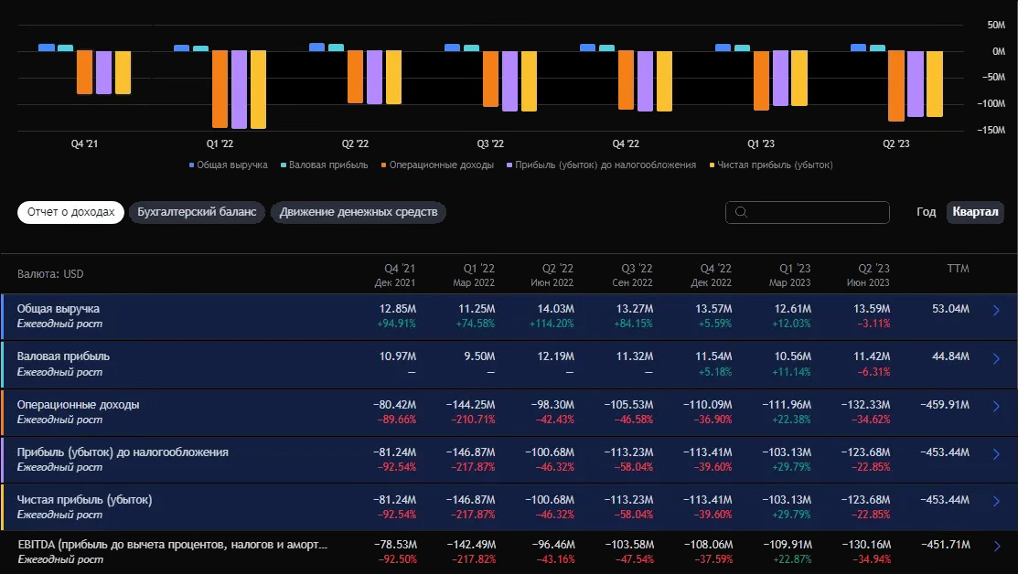
Task: Toggle Прибыль до налогообложения legend series
Action: [x=601, y=165]
